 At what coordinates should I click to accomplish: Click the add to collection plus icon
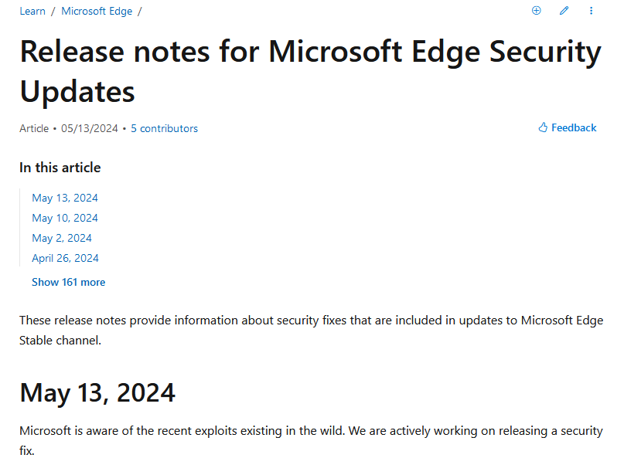(x=536, y=11)
